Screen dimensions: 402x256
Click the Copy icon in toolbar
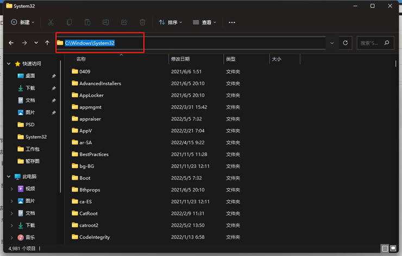(x=69, y=23)
